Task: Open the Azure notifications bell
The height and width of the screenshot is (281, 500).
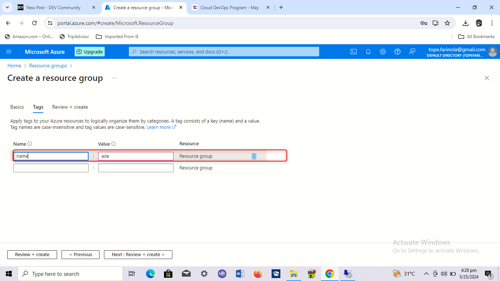Action: click(368, 52)
